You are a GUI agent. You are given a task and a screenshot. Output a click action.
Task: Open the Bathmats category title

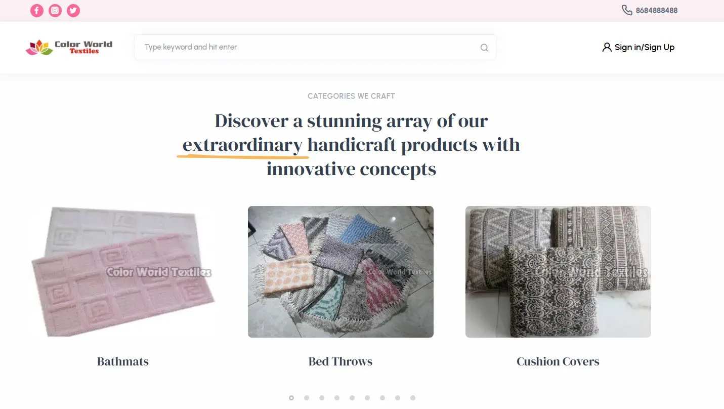click(123, 361)
